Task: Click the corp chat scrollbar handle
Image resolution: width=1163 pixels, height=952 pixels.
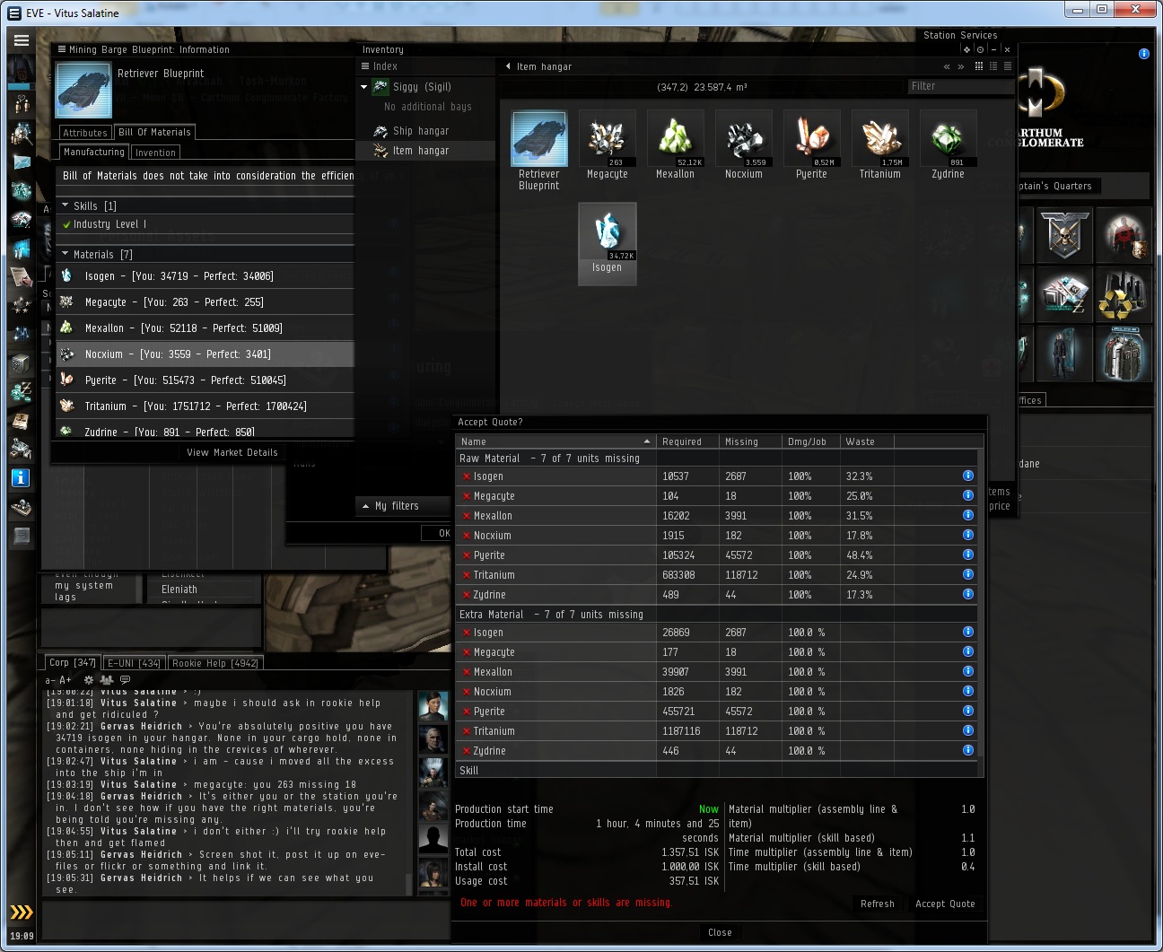Action: point(410,883)
